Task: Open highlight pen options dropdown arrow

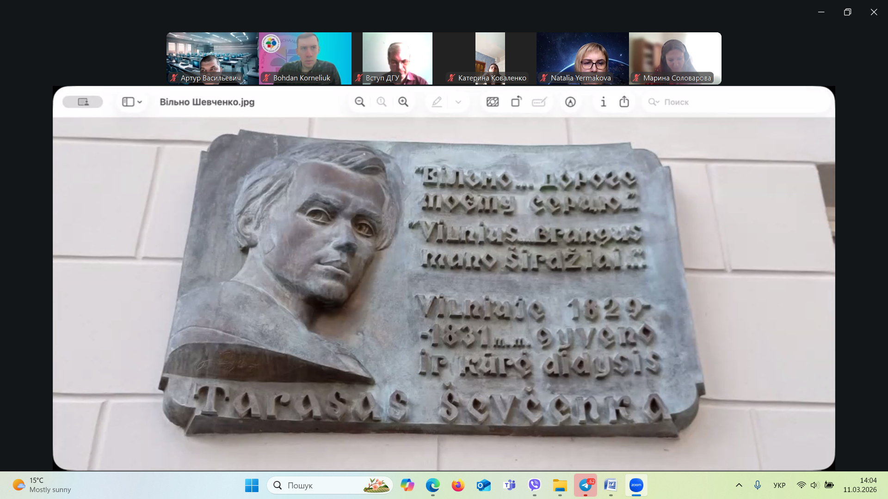Action: point(458,102)
